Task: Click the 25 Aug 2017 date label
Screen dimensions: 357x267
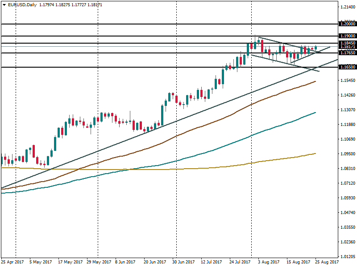Action: click(325, 262)
